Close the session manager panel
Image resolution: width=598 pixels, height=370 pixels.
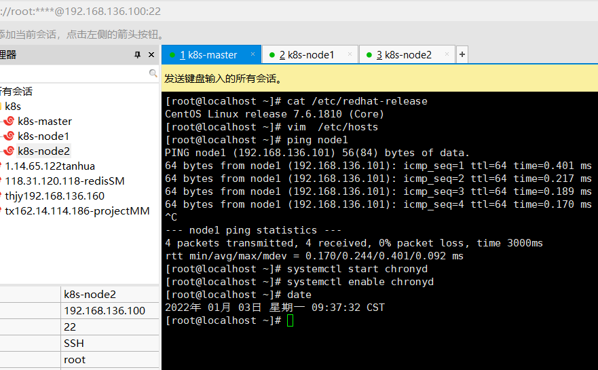(x=151, y=54)
